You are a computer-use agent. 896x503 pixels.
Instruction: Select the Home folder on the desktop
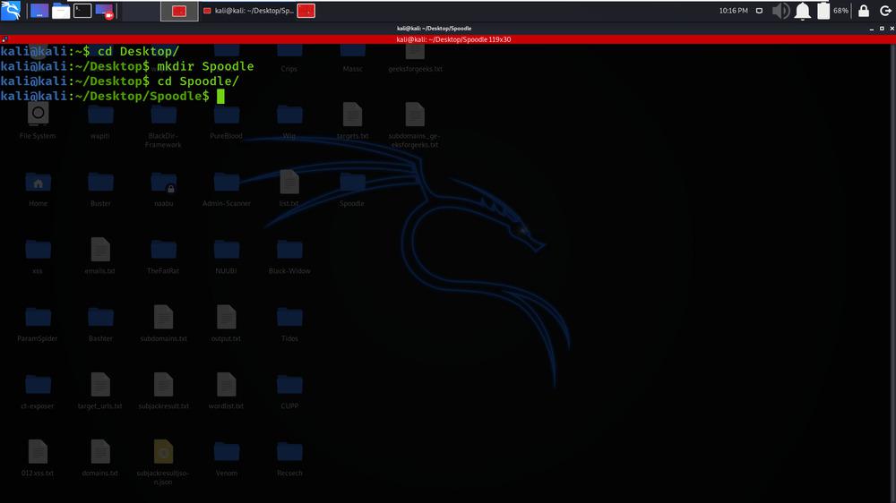[x=38, y=189]
